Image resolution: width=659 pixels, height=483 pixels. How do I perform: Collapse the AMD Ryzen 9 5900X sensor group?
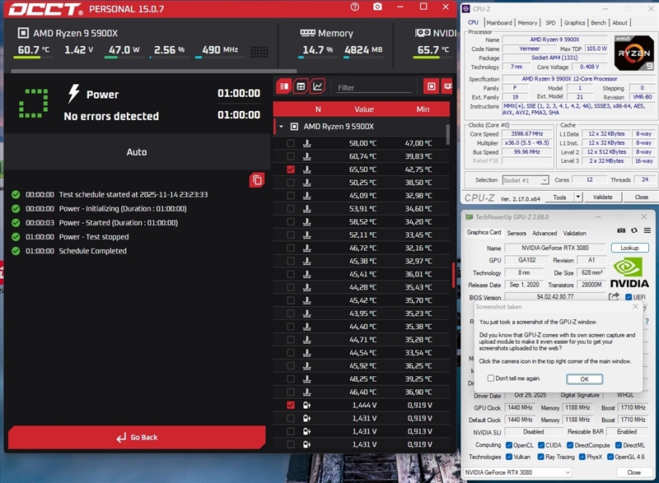pyautogui.click(x=282, y=127)
